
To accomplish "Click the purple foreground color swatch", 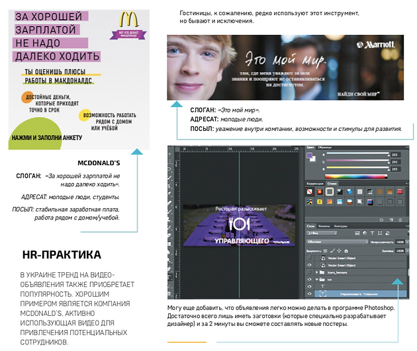I will [x=309, y=155].
